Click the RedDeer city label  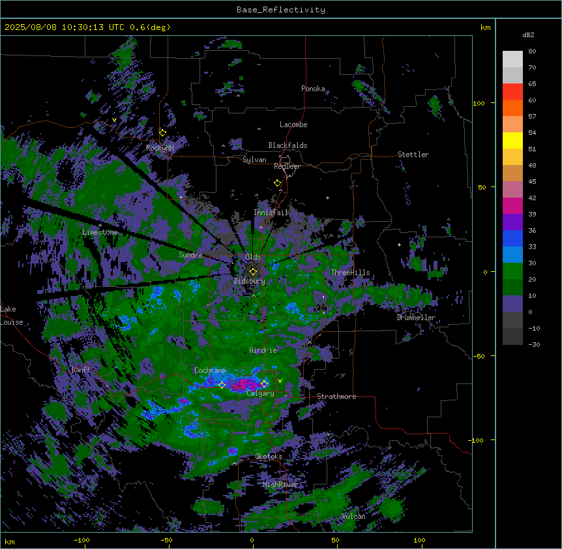point(287,166)
